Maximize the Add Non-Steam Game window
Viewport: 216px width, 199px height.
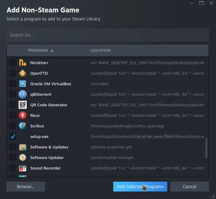point(201,3)
